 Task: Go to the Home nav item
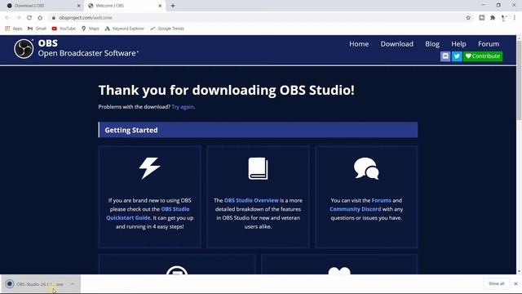pyautogui.click(x=359, y=44)
